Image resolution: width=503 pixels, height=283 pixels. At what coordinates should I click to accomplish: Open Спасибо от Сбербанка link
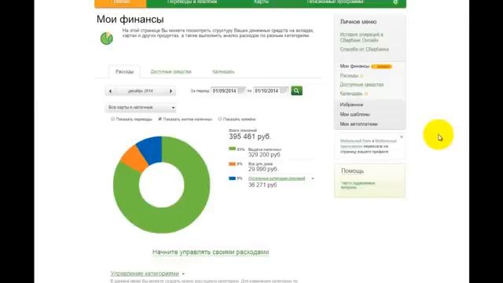click(x=365, y=49)
